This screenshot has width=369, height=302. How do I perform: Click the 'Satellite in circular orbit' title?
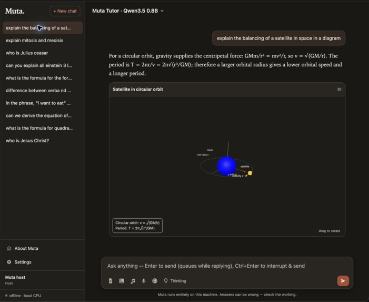pyautogui.click(x=138, y=89)
